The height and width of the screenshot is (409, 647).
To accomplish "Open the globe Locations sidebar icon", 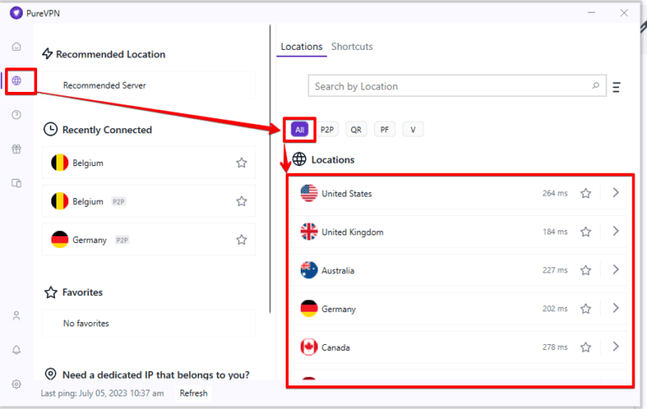I will 17,81.
